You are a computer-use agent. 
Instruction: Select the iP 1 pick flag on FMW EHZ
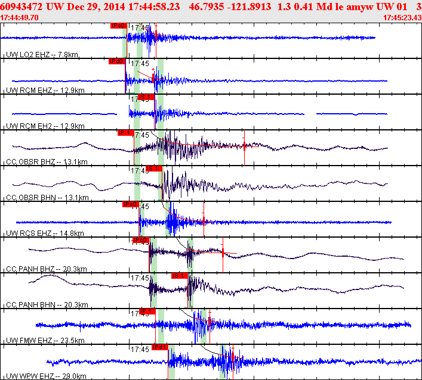(147, 312)
